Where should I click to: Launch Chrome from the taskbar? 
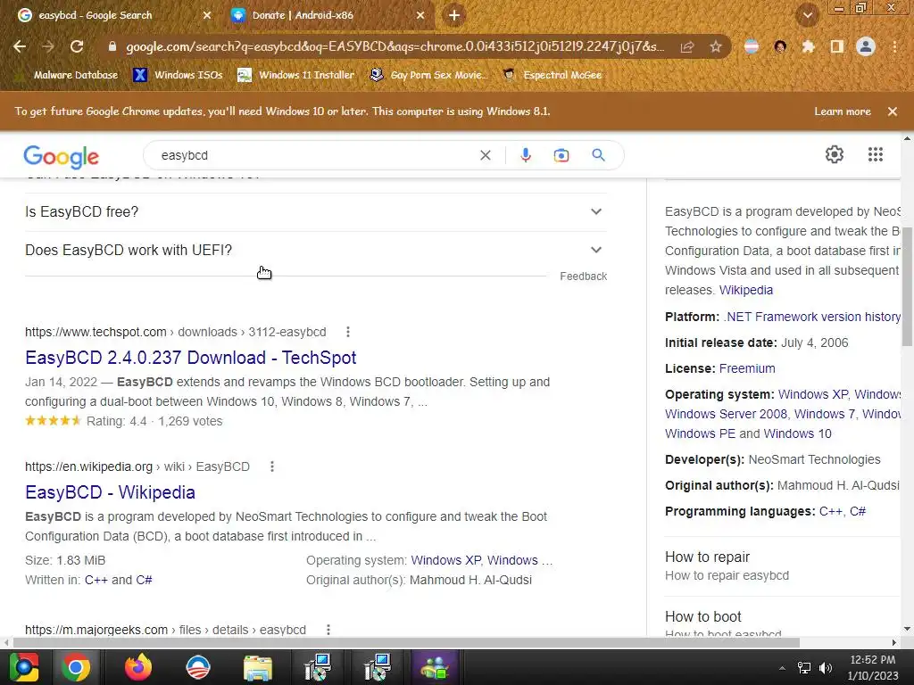pyautogui.click(x=76, y=667)
